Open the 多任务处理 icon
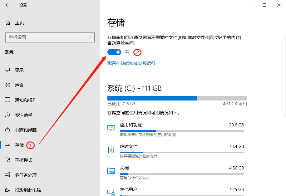This screenshot has height=196, width=286. [x=7, y=175]
